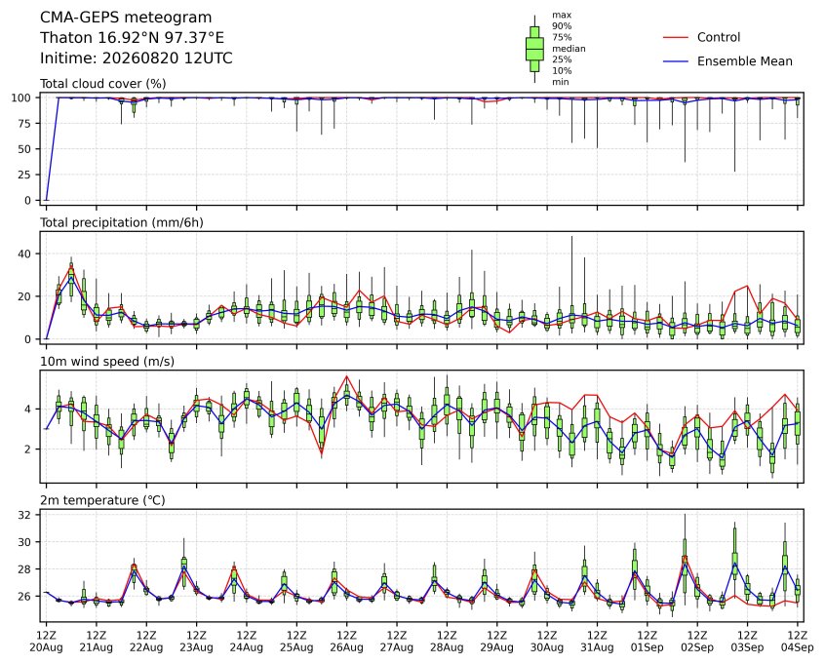Click the 12Z 20Aug time axis label

pos(46,642)
